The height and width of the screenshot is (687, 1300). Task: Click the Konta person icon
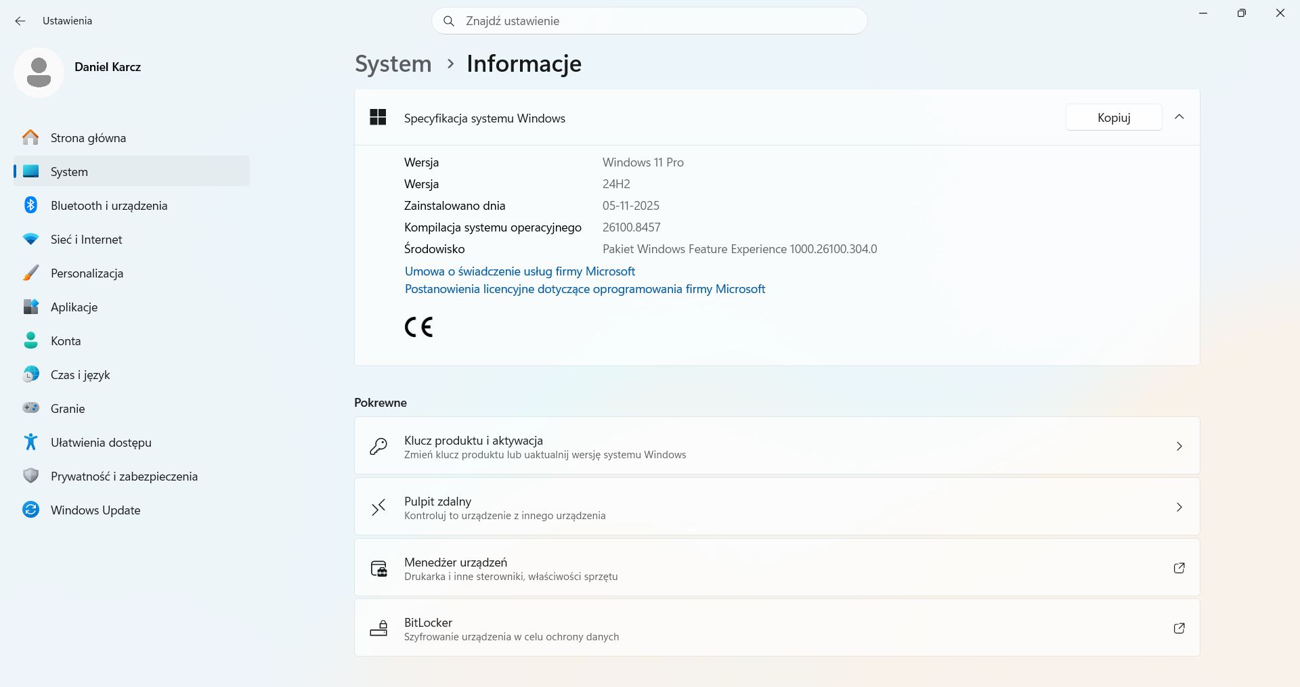(x=30, y=340)
